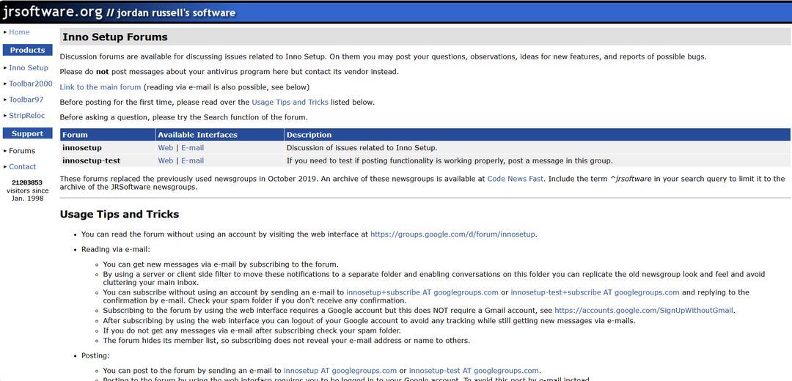Go to the Home page

click(19, 32)
